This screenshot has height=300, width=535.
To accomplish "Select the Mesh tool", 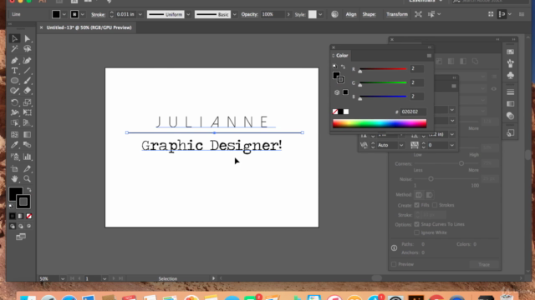I will click(14, 135).
